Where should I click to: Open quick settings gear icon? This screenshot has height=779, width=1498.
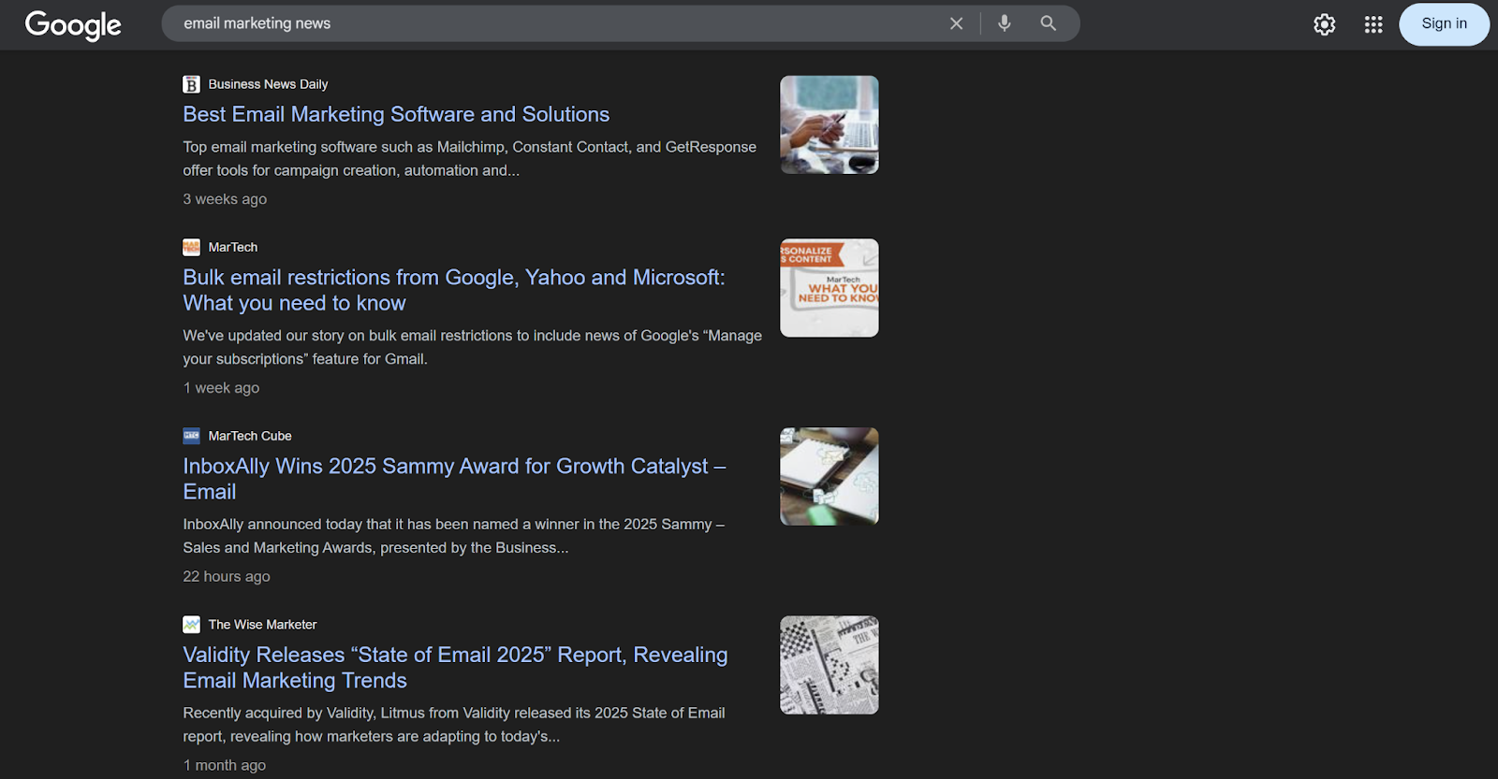click(x=1324, y=24)
